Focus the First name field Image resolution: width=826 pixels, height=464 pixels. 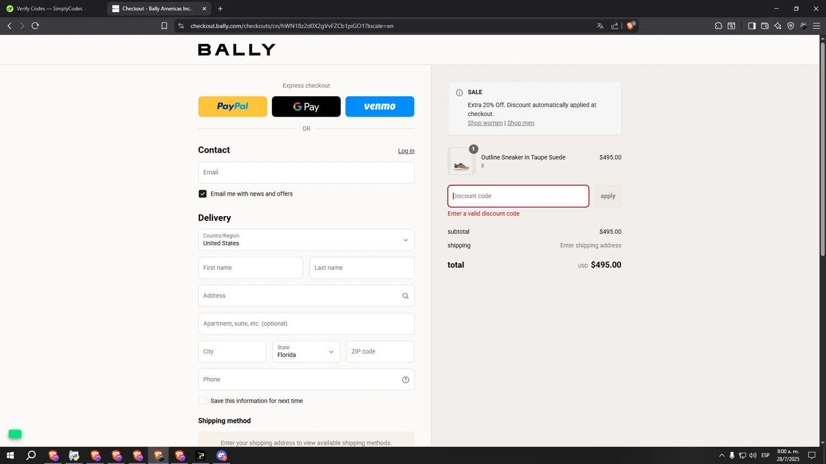click(x=251, y=268)
